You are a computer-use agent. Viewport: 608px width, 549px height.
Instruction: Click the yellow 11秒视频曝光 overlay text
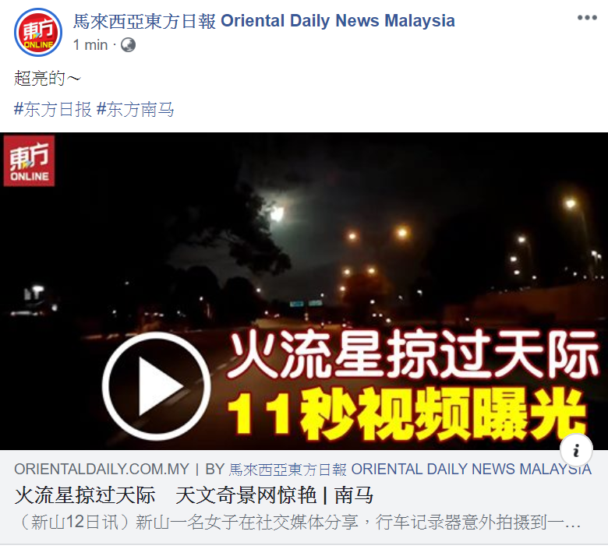point(407,414)
